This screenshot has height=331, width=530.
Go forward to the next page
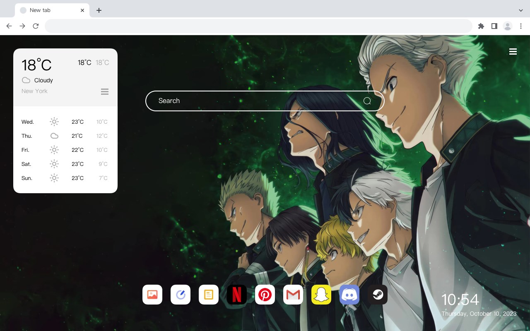(22, 26)
